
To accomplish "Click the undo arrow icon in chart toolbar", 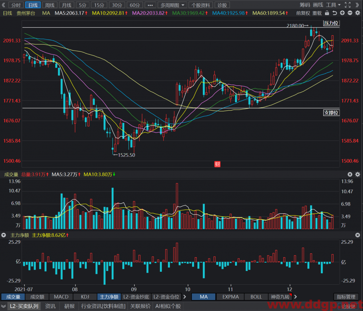I will click(335, 13).
